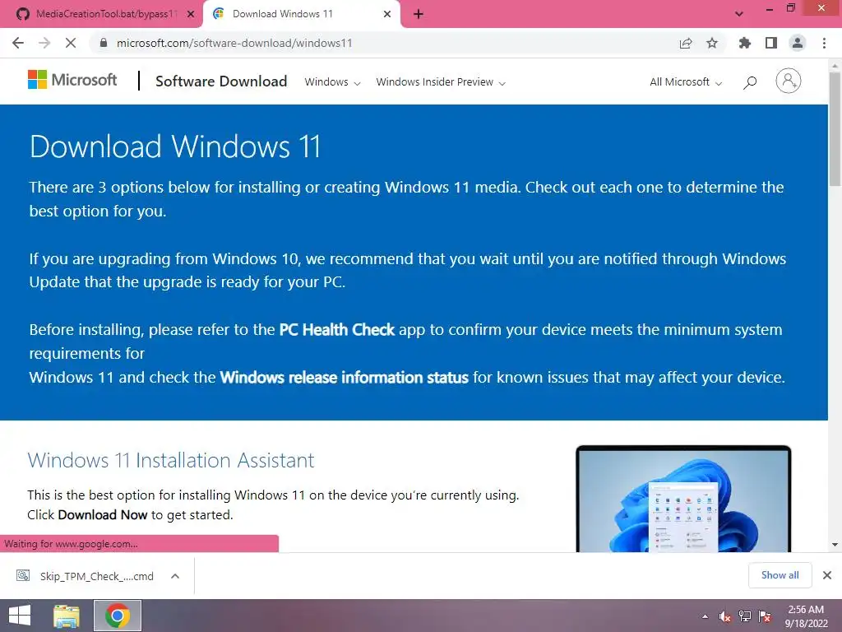Image resolution: width=842 pixels, height=632 pixels.
Task: Click the Chrome taskbar icon
Action: pyautogui.click(x=118, y=616)
